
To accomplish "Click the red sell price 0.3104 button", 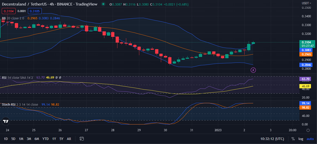I will pyautogui.click(x=8, y=11).
